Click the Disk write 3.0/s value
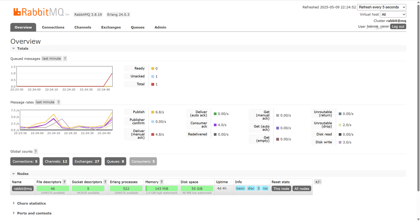 (x=347, y=142)
